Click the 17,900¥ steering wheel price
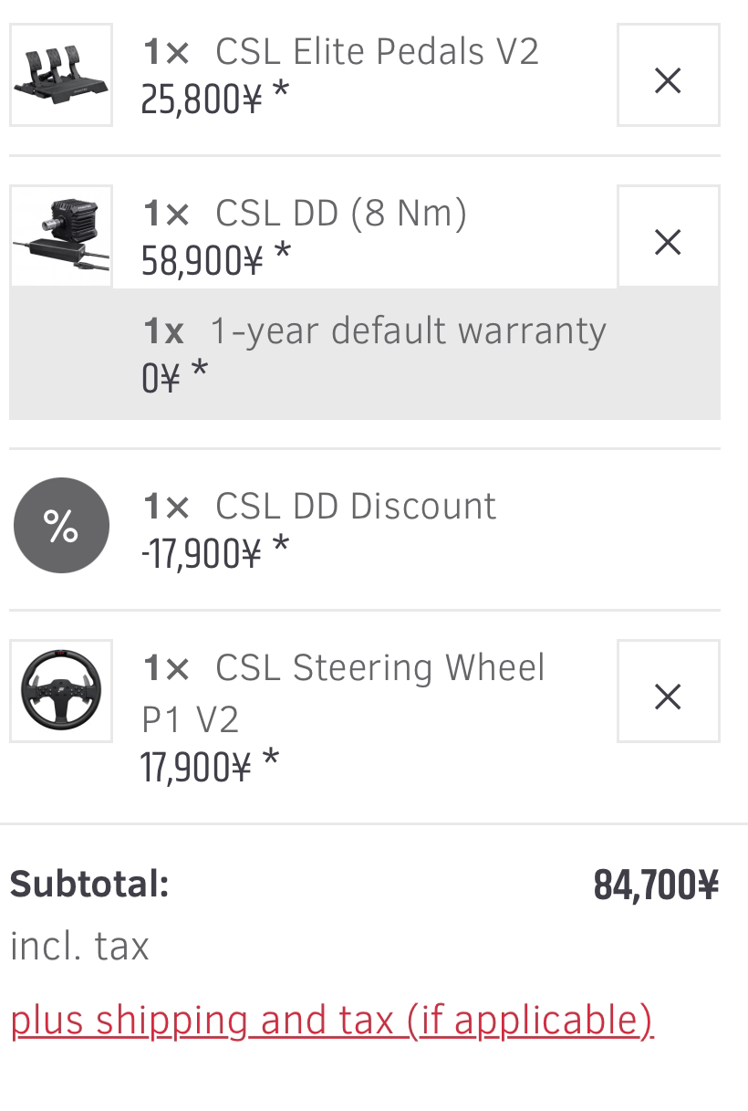This screenshot has height=1111, width=748. (x=195, y=767)
